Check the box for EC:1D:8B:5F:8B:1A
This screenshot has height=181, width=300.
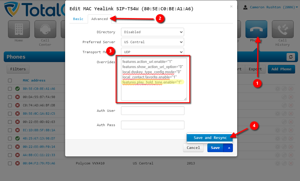[10, 130]
